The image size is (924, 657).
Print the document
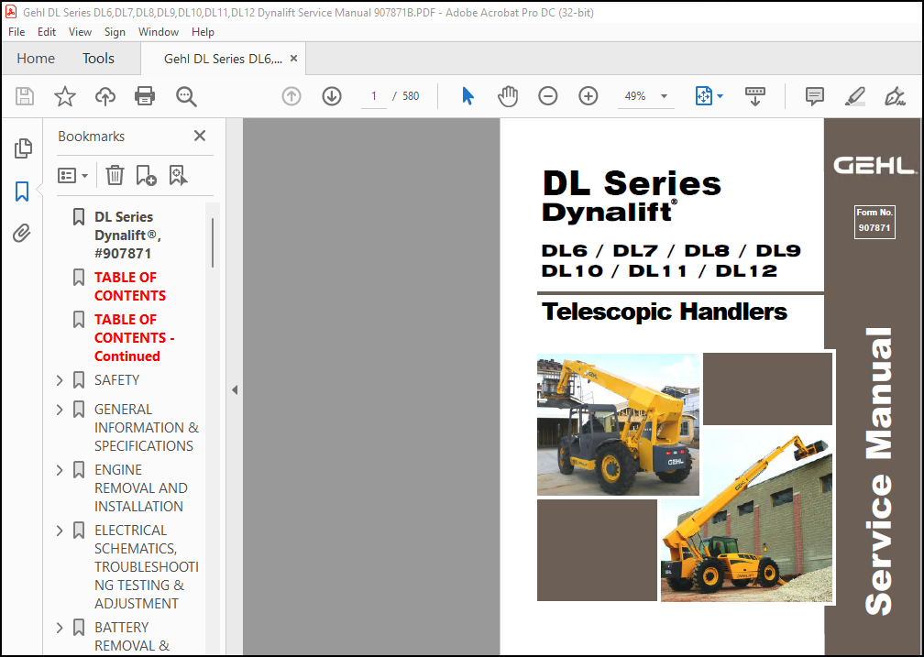pyautogui.click(x=145, y=96)
